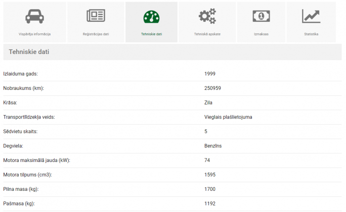Click the statistics line chart icon
This screenshot has height=212, width=346.
(x=311, y=16)
